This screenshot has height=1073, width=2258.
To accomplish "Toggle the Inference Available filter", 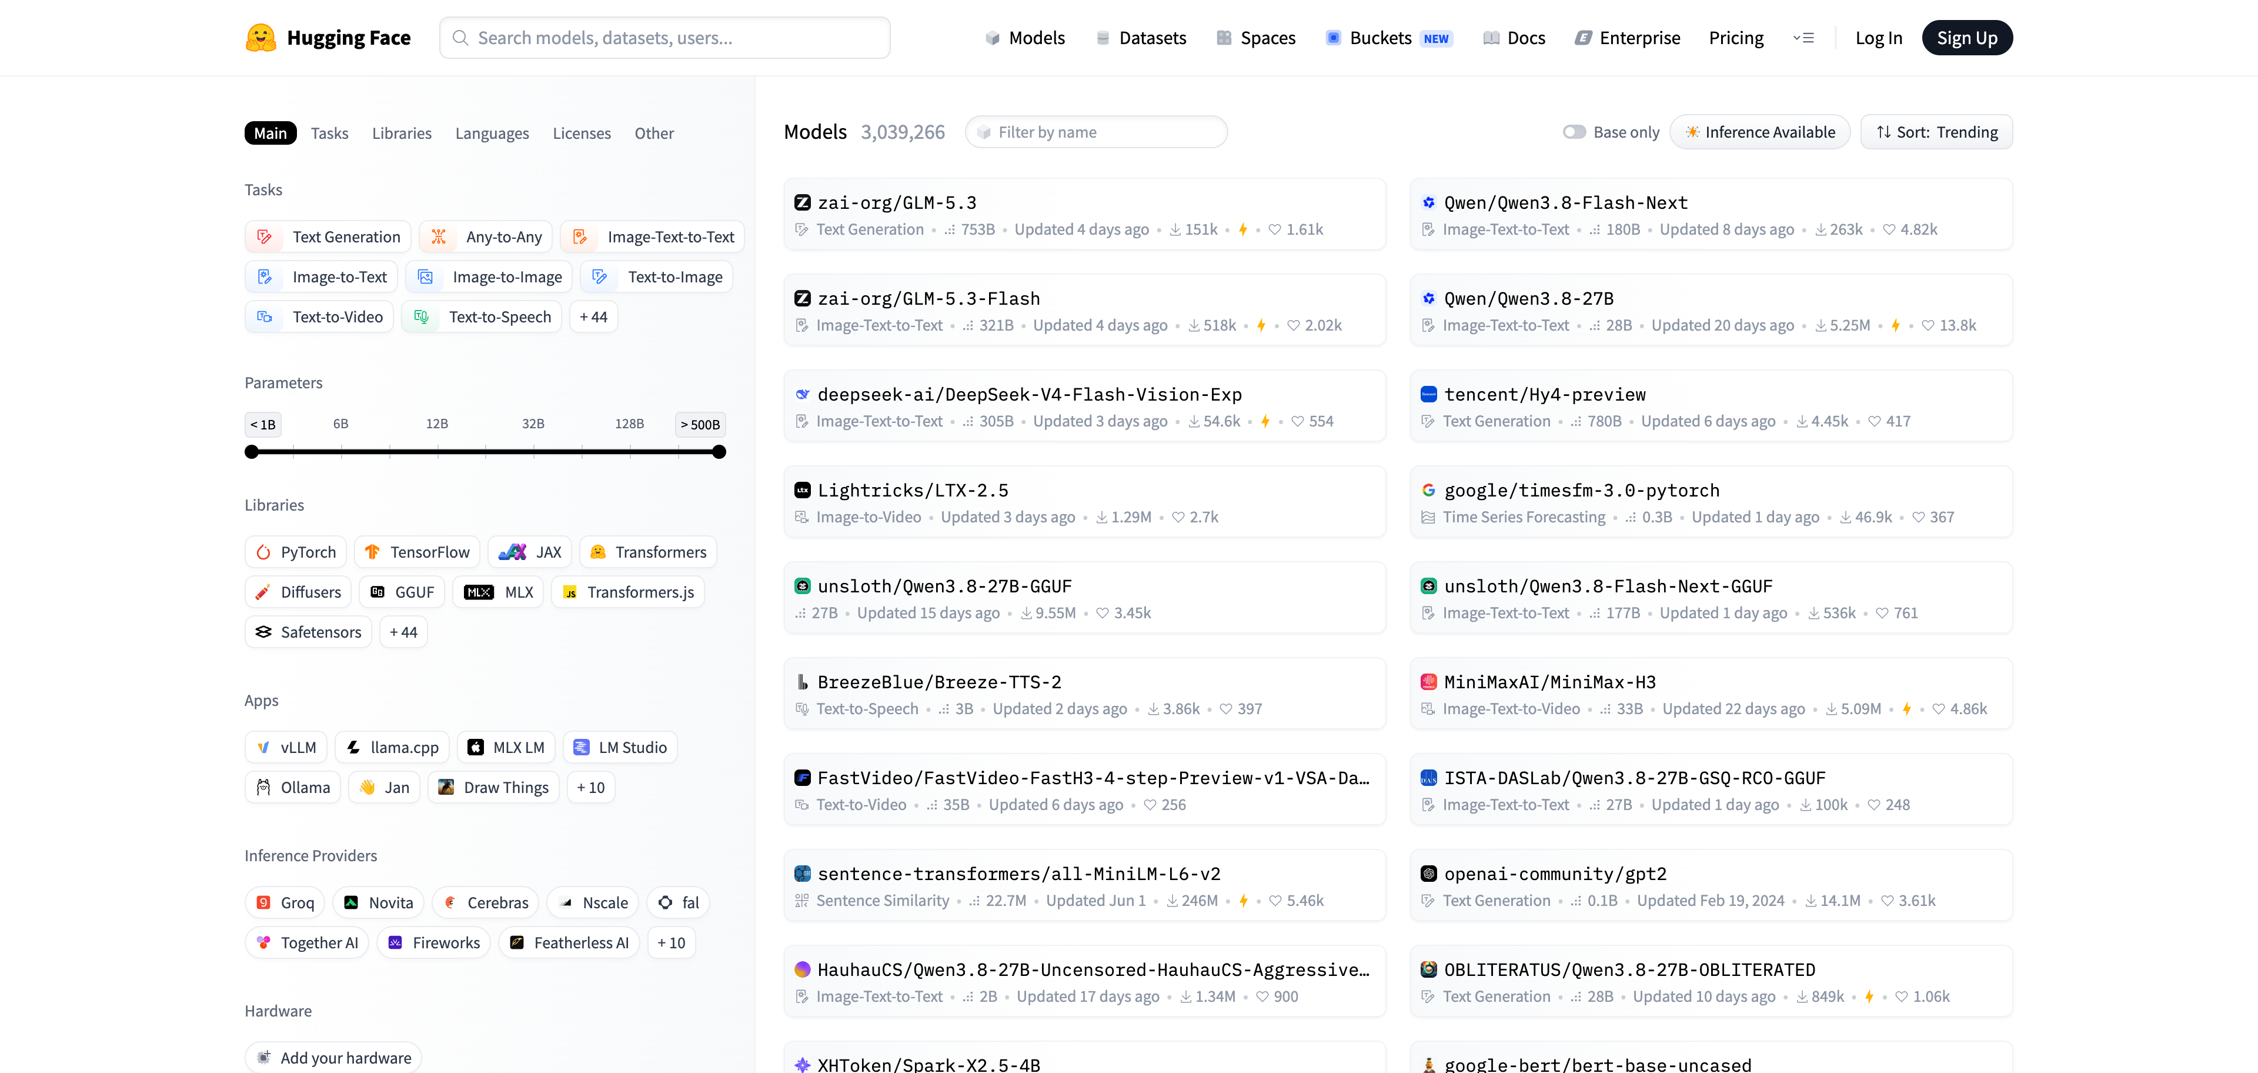I will click(1759, 132).
